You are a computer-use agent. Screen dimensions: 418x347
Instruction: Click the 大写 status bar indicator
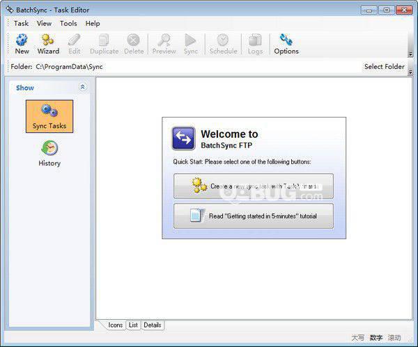pyautogui.click(x=357, y=338)
